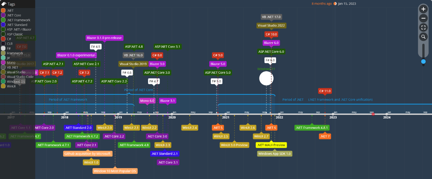
Task: Open the Visual Studio 2019 event
Action: tap(133, 64)
